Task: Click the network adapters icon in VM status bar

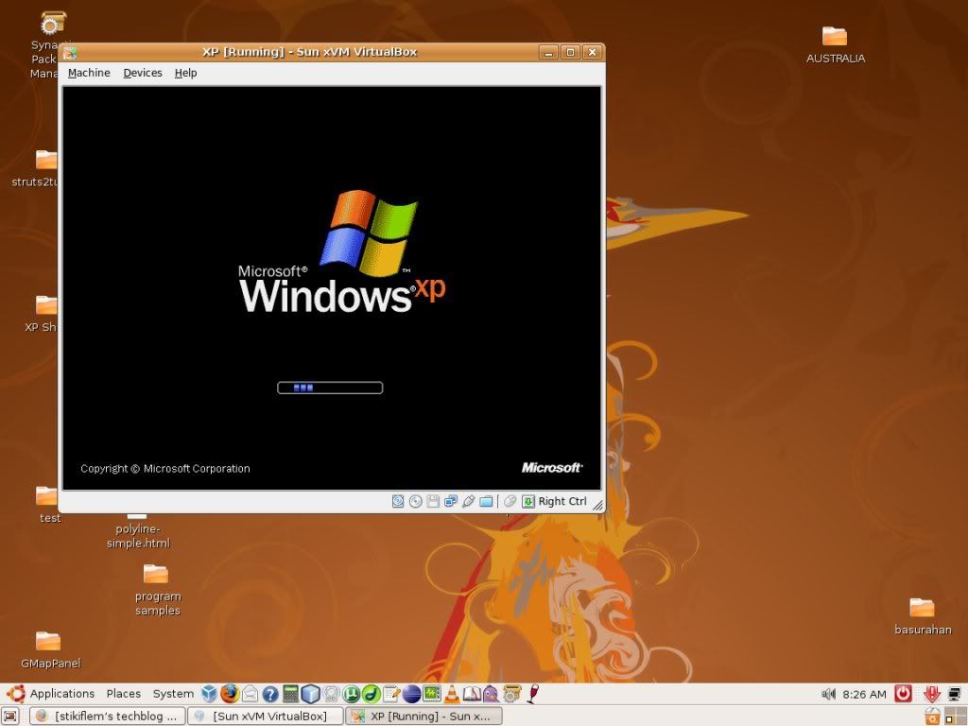Action: 451,501
